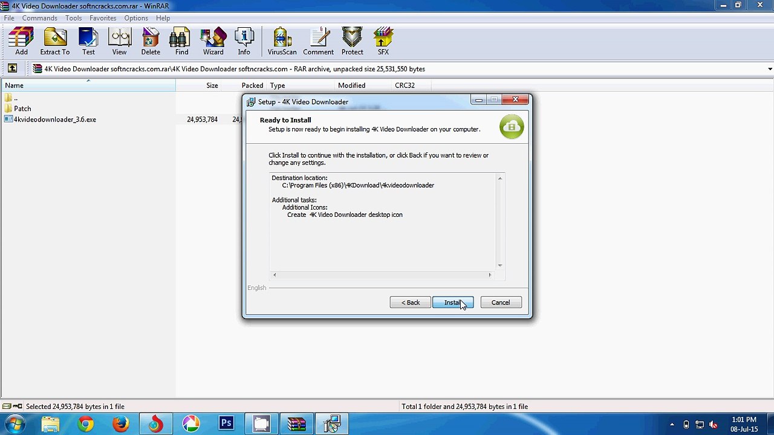This screenshot has width=774, height=435.
Task: Click the muted volume tray icon
Action: (x=714, y=424)
